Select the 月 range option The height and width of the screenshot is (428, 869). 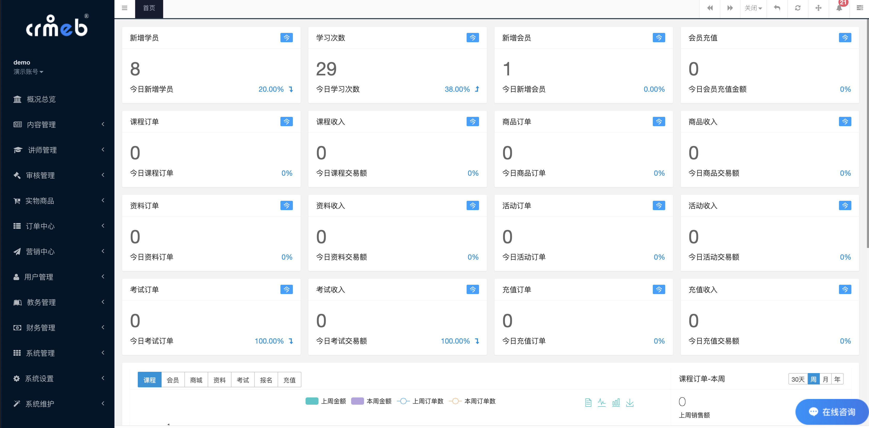(825, 379)
